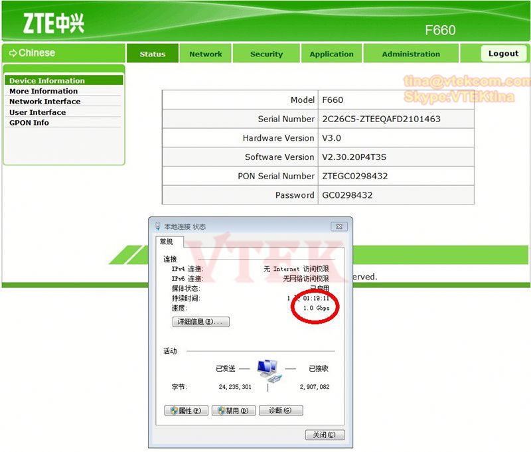Click the ZTE logo
The width and height of the screenshot is (531, 452).
[54, 23]
